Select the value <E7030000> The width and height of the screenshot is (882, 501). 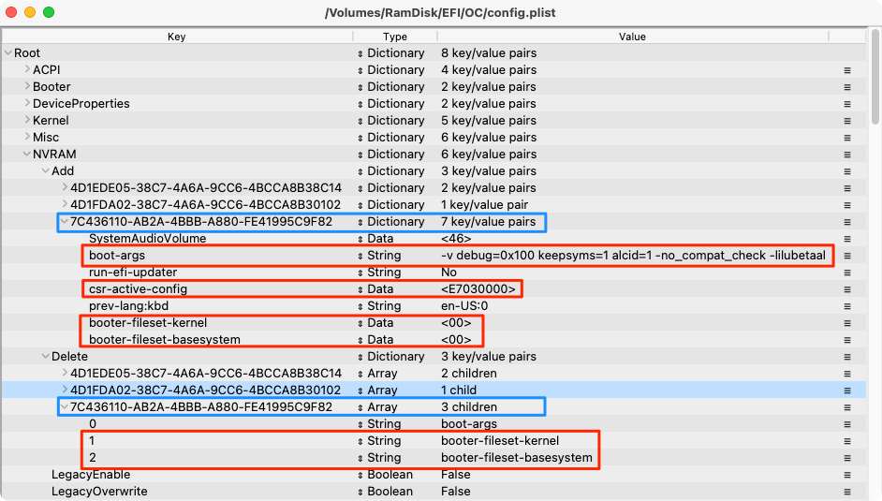point(478,289)
